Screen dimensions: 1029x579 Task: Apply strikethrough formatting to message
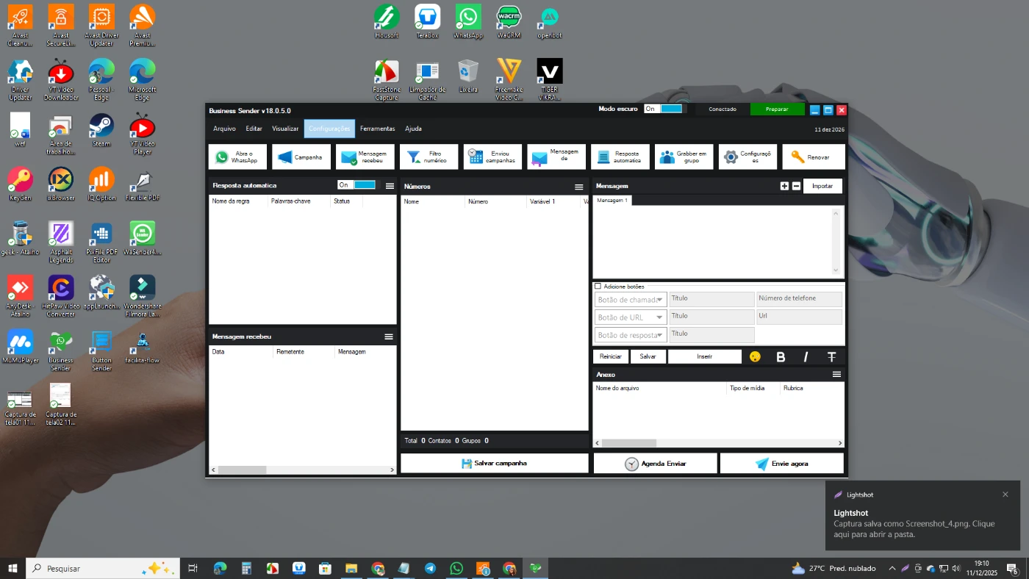[831, 357]
